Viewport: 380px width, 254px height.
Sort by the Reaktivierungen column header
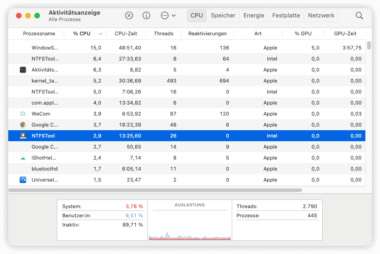click(208, 33)
